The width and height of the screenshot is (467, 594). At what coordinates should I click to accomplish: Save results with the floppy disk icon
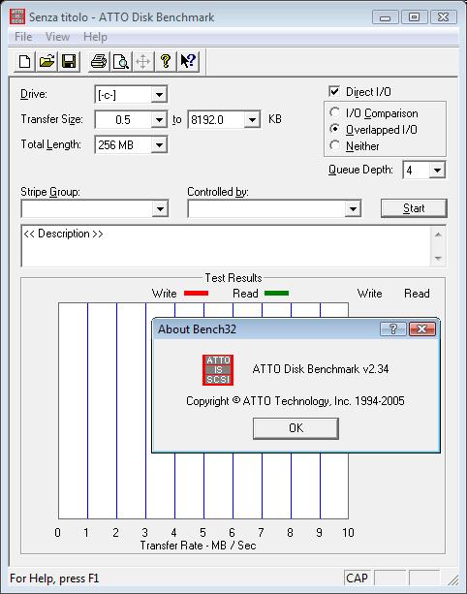pyautogui.click(x=69, y=61)
